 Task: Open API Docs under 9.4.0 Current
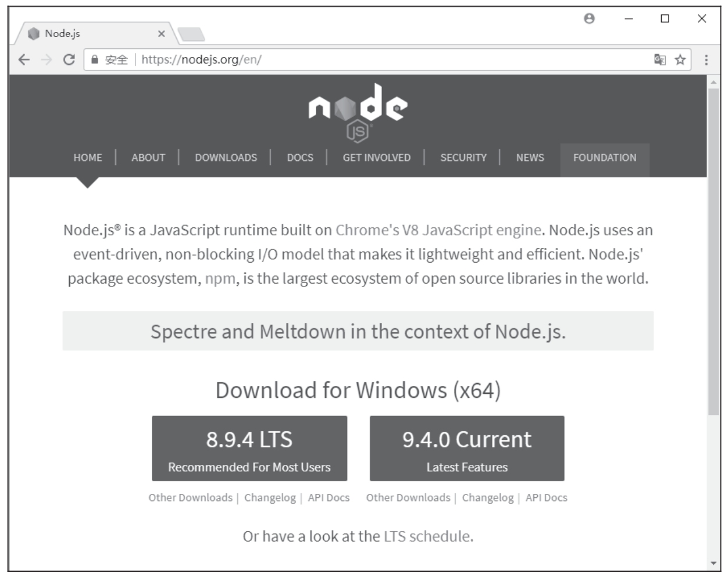547,498
